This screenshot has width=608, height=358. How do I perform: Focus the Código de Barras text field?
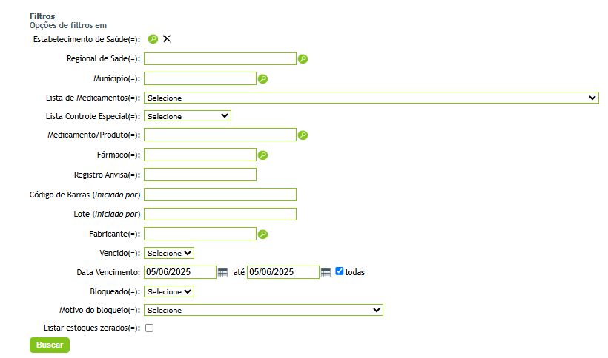[220, 195]
